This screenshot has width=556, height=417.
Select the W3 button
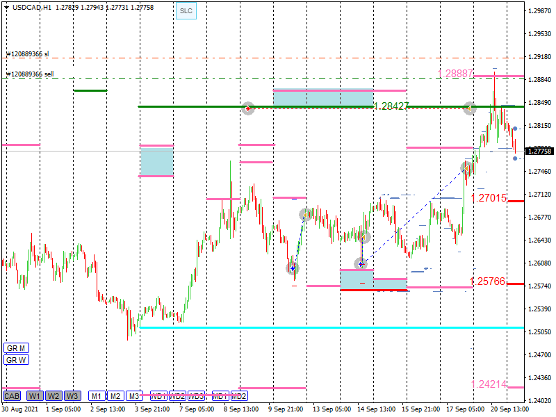click(72, 396)
